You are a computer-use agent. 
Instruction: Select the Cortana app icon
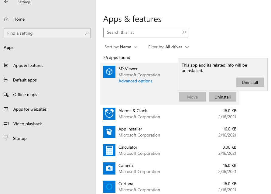pyautogui.click(x=109, y=187)
